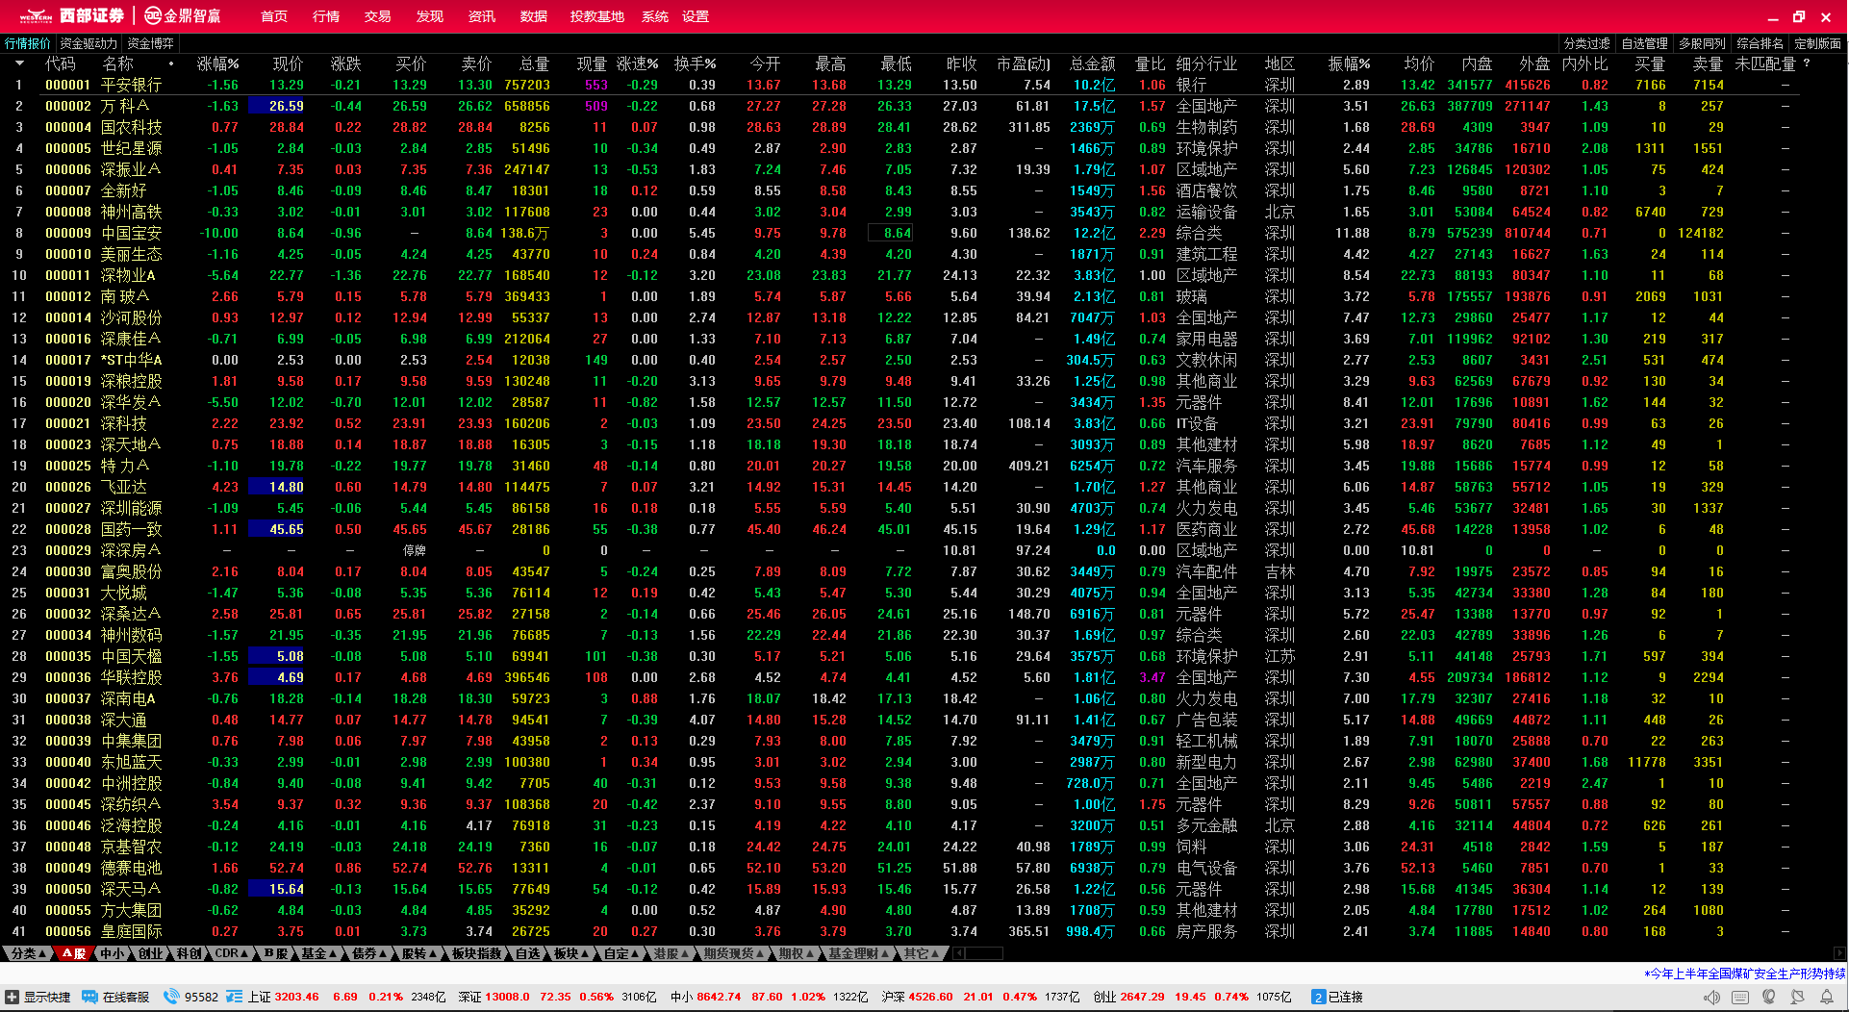Viewport: 1849px width, 1012px height.
Task: Expand the dropdown arrow left of 代码 header
Action: click(19, 63)
